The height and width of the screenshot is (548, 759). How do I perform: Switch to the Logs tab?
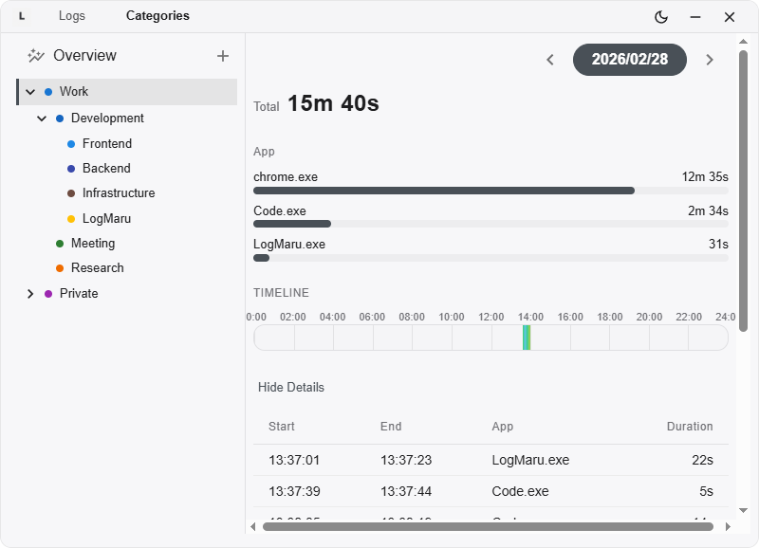pyautogui.click(x=71, y=16)
